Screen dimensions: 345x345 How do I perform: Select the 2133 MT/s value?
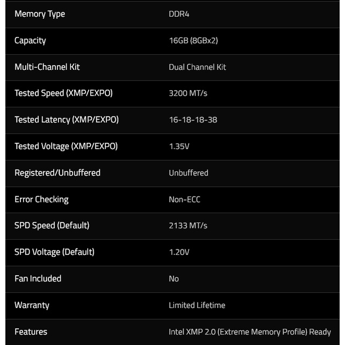pyautogui.click(x=188, y=226)
